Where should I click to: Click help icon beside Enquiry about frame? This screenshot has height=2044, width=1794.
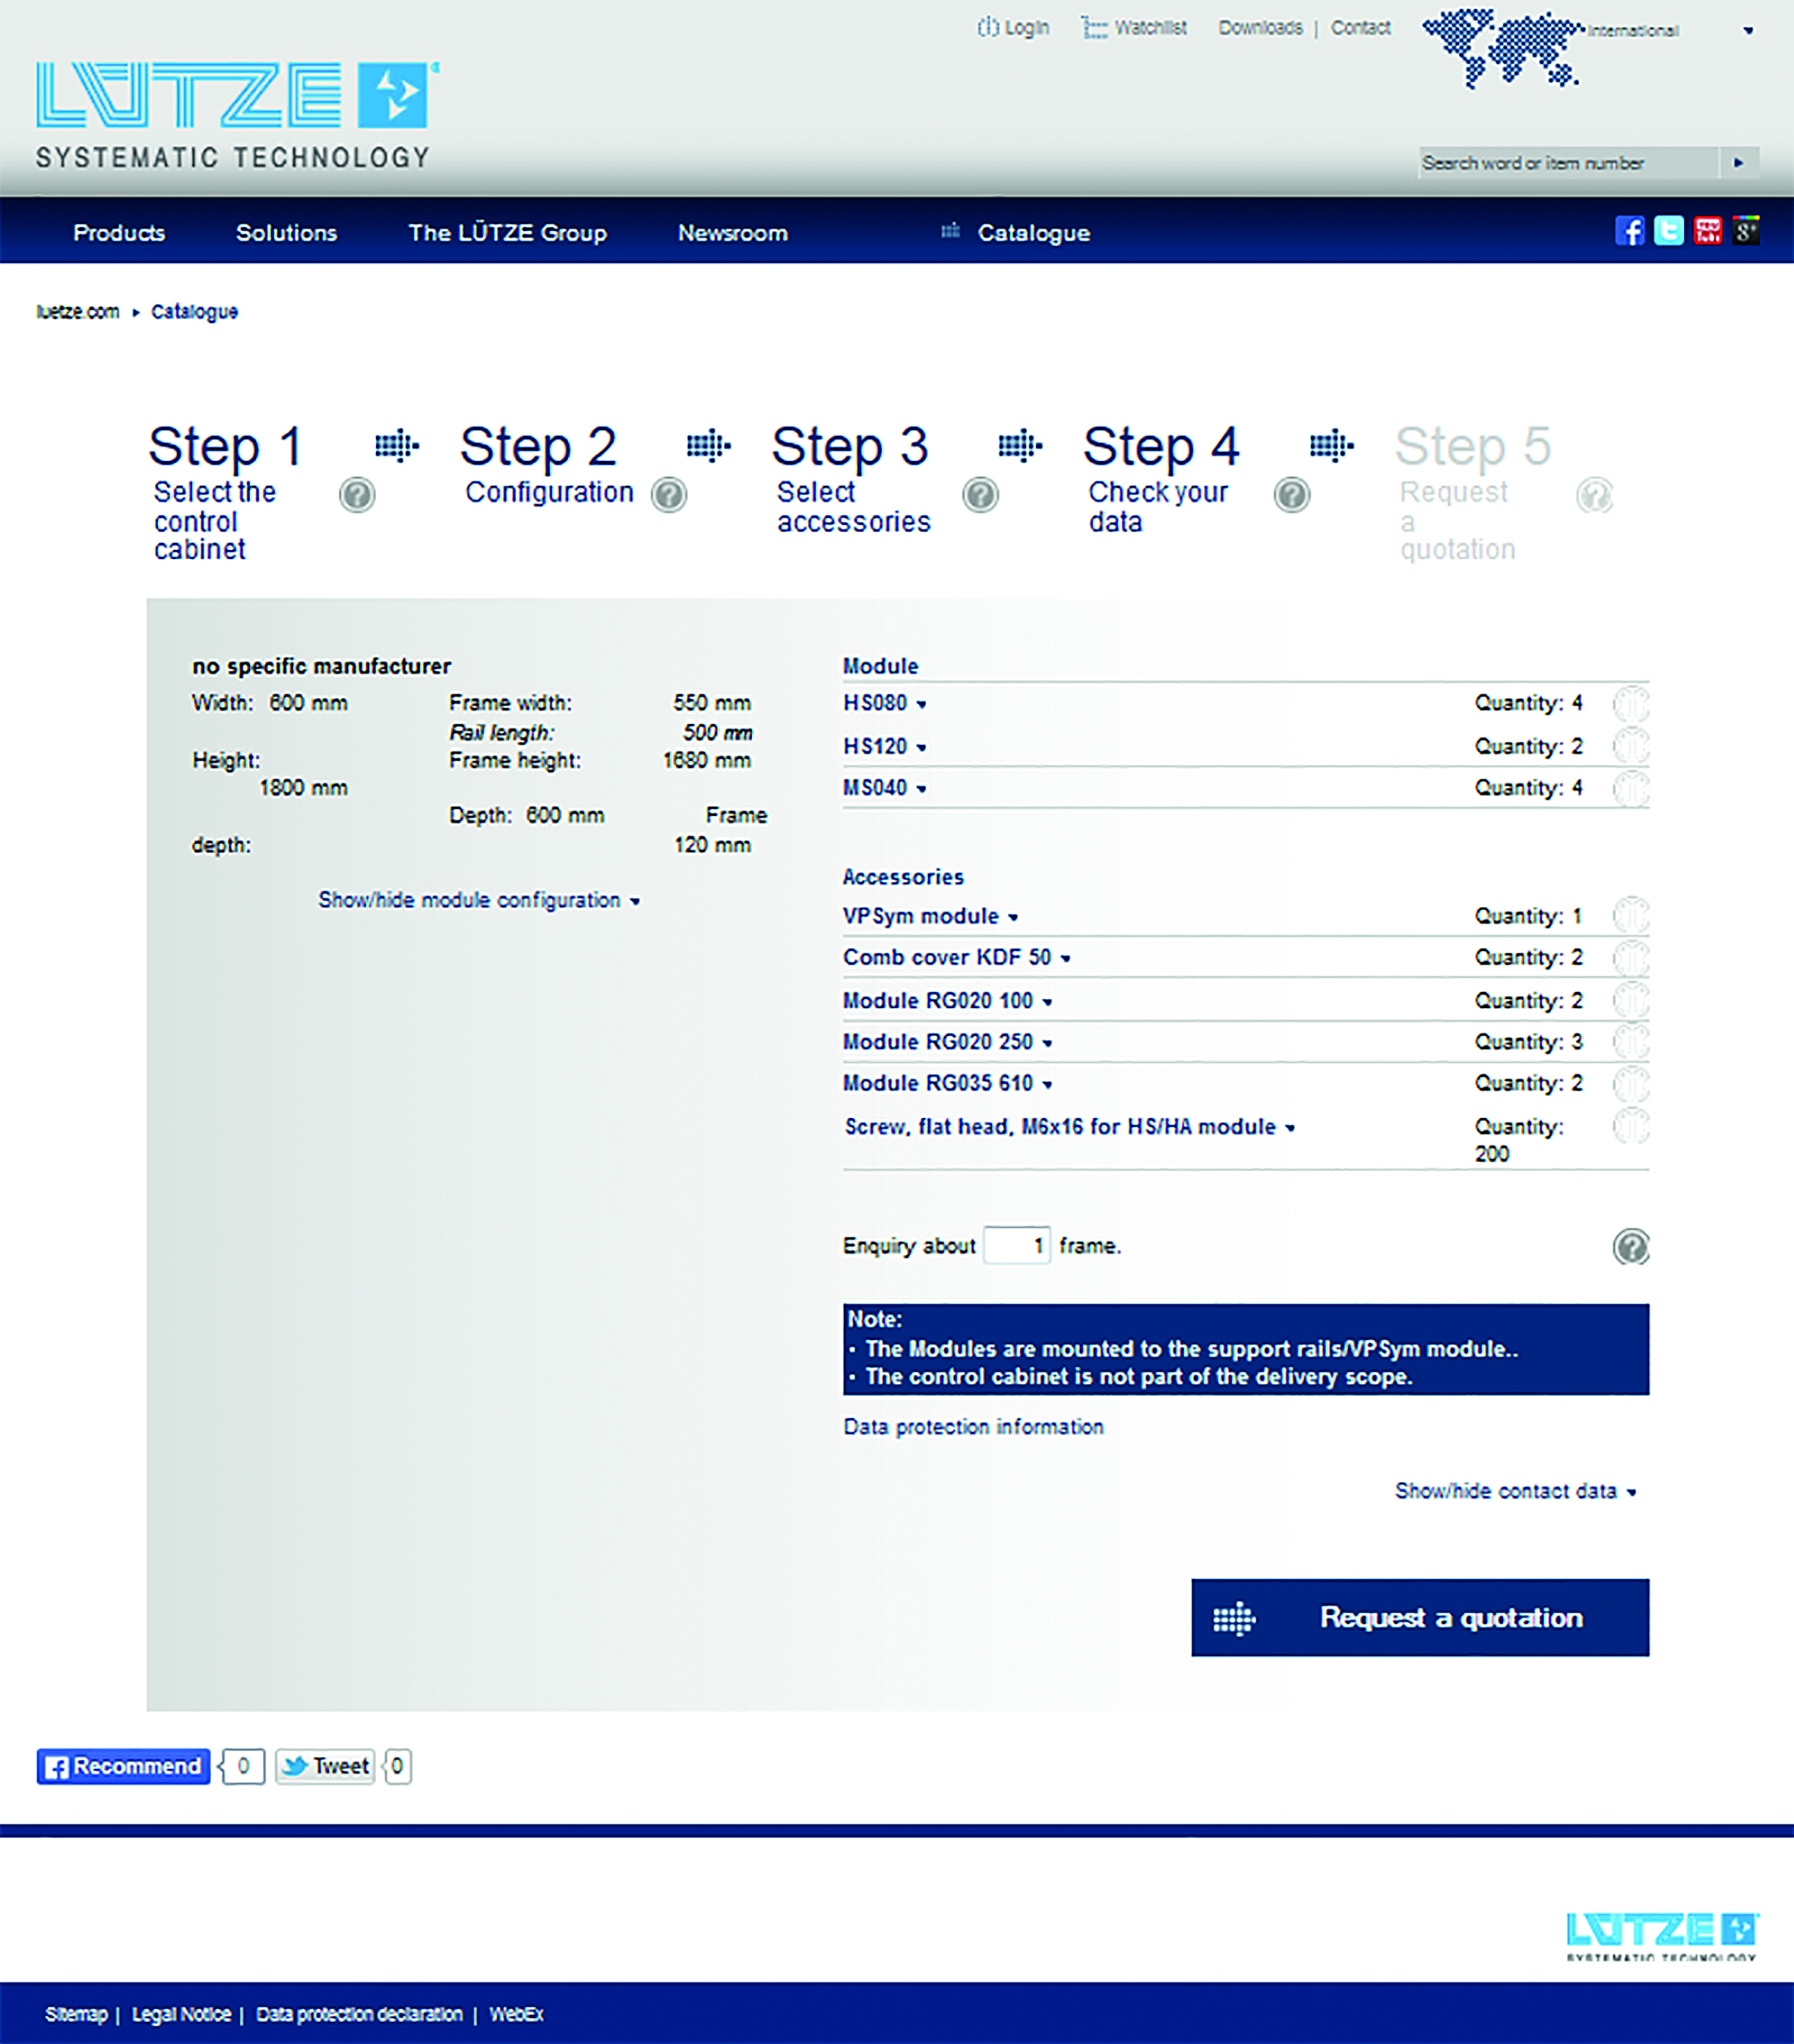tap(1630, 1247)
